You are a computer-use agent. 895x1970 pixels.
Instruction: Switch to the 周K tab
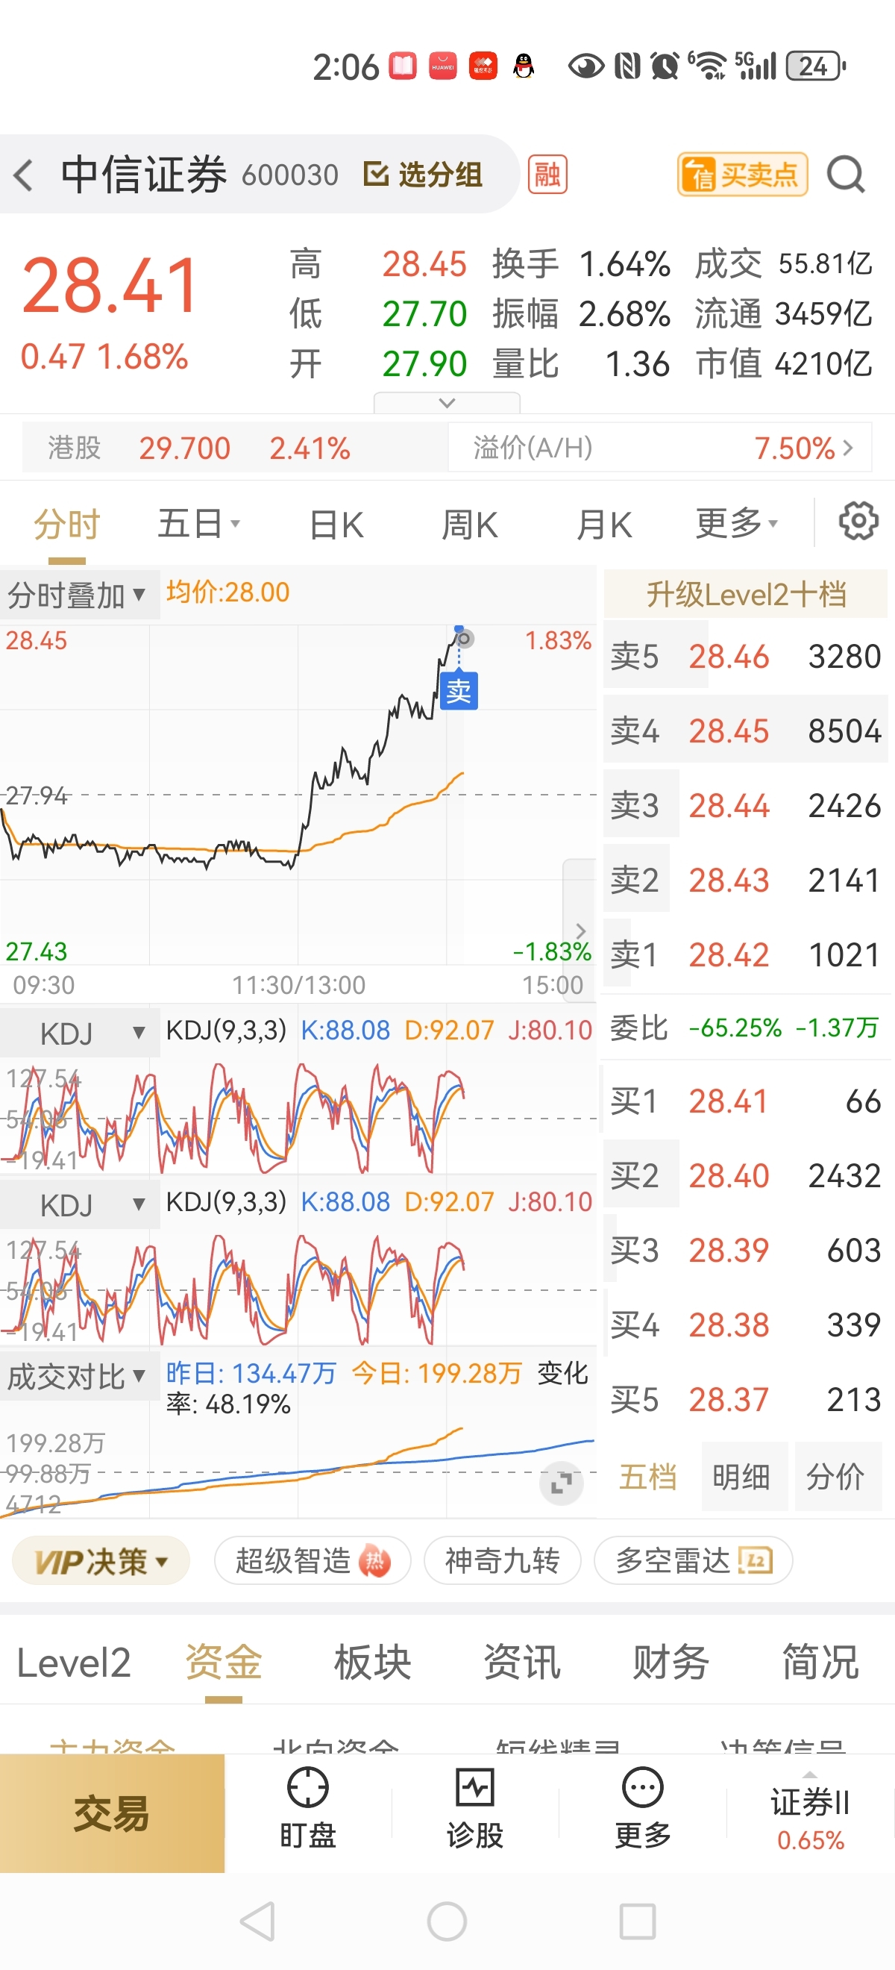(469, 525)
